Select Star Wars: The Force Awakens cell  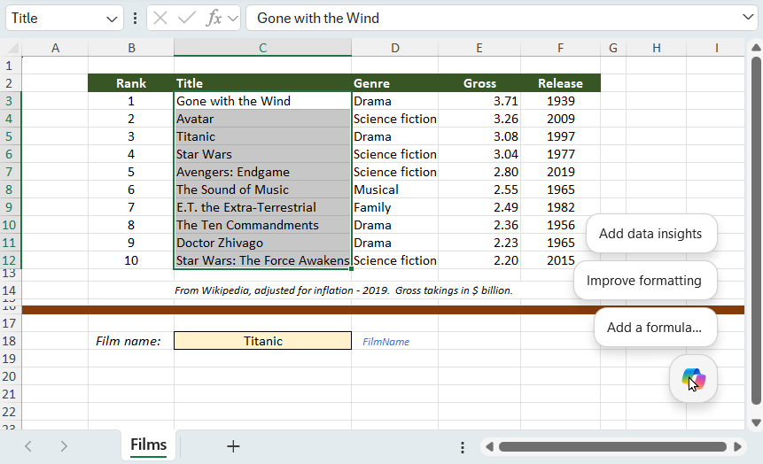coord(263,260)
